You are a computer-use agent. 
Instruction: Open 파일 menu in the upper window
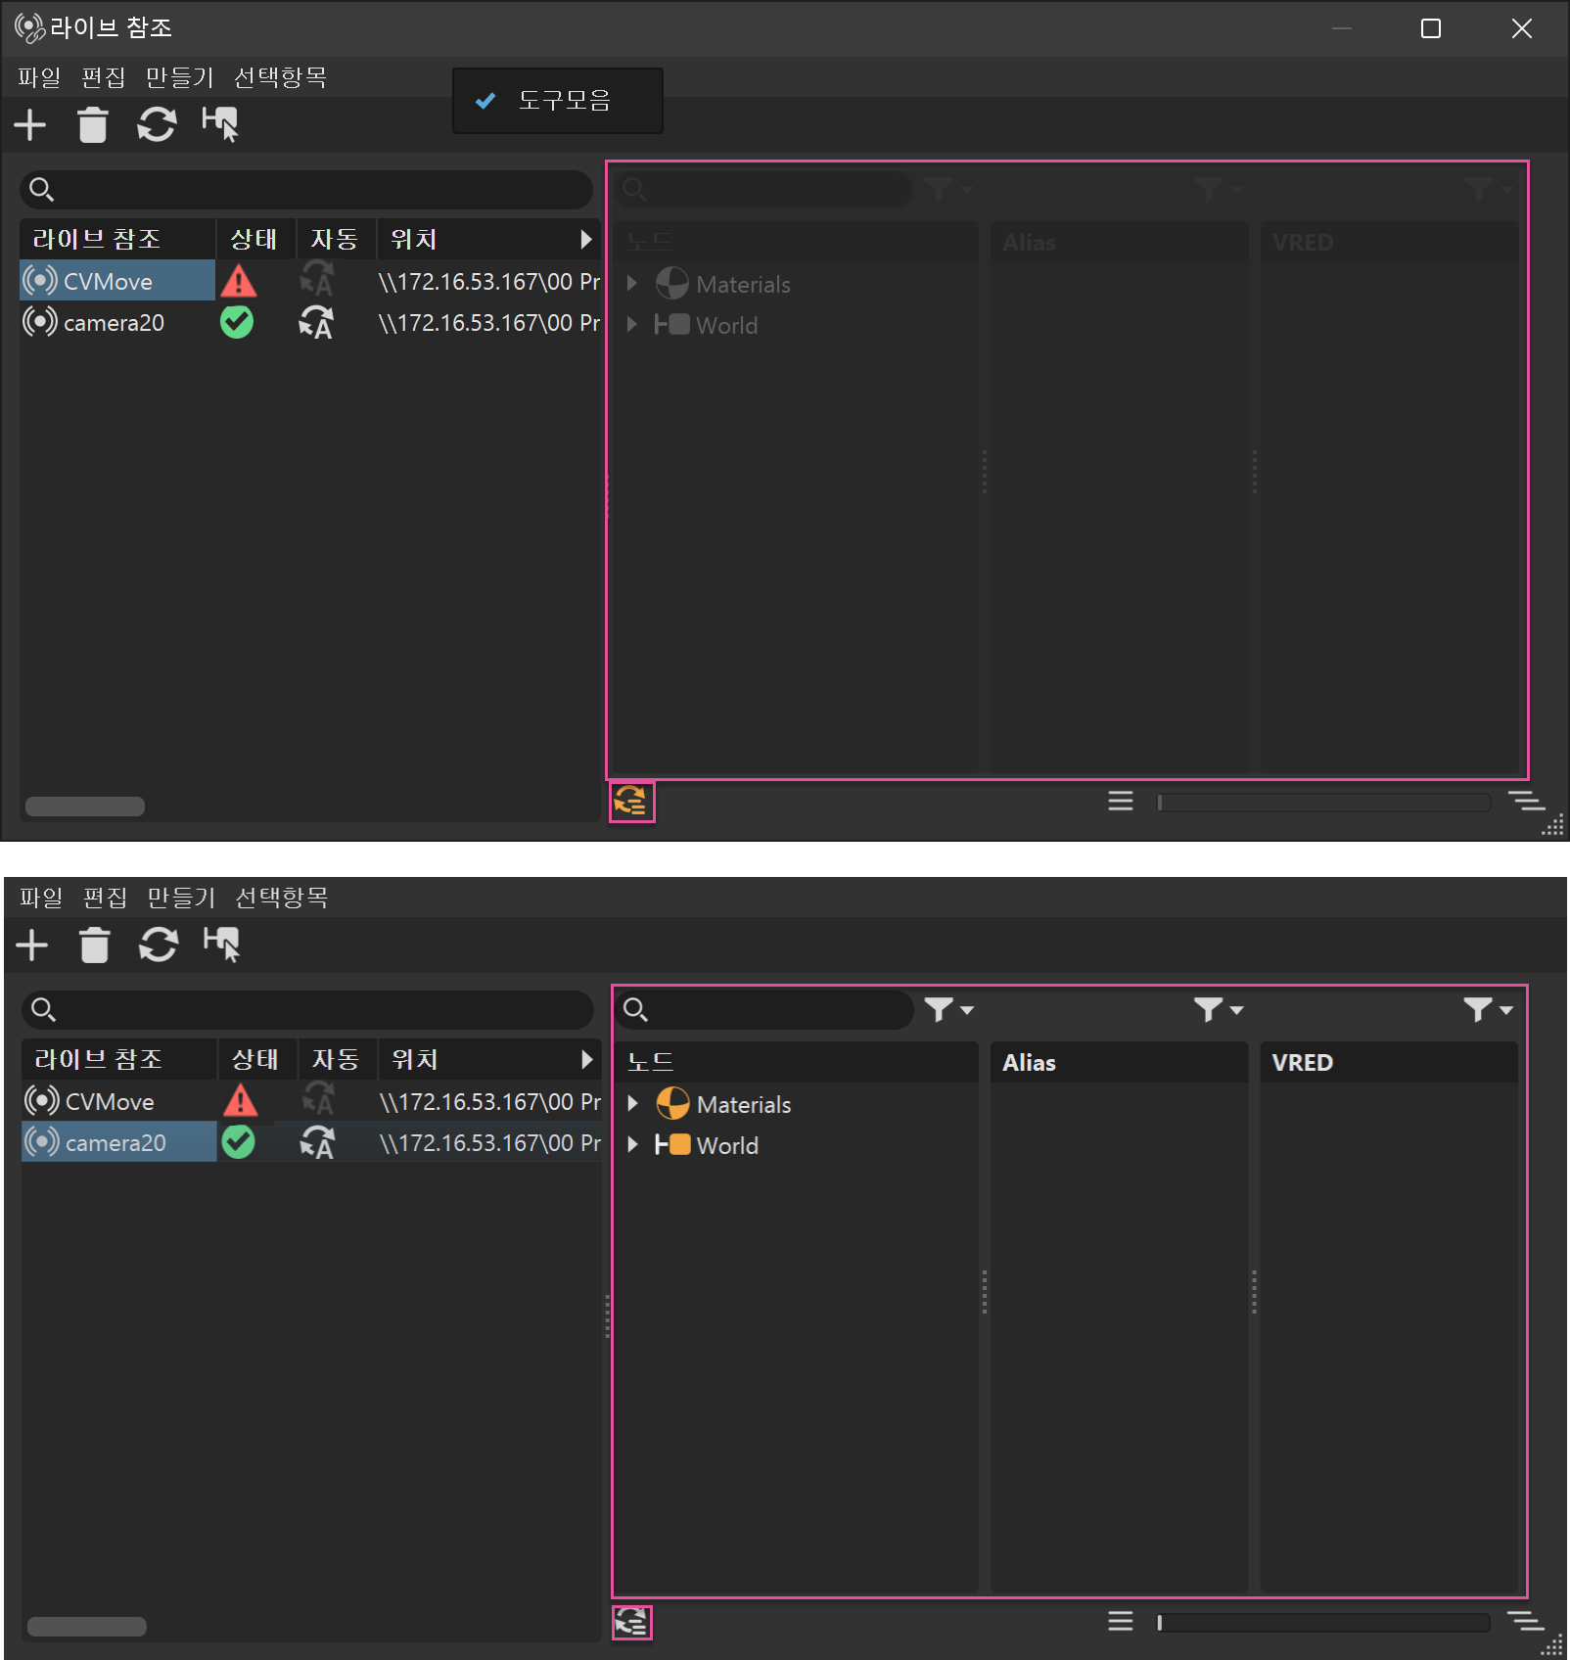click(x=39, y=77)
